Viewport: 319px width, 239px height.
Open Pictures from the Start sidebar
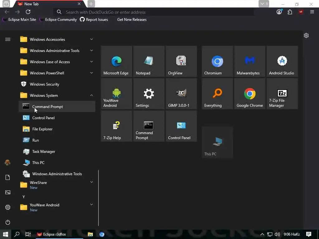tap(8, 192)
